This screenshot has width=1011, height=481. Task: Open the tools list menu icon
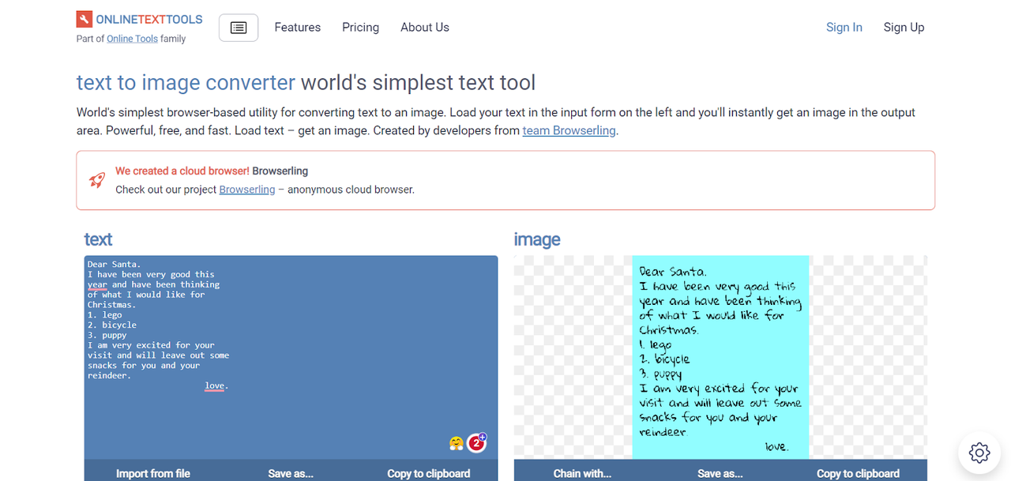coord(239,28)
